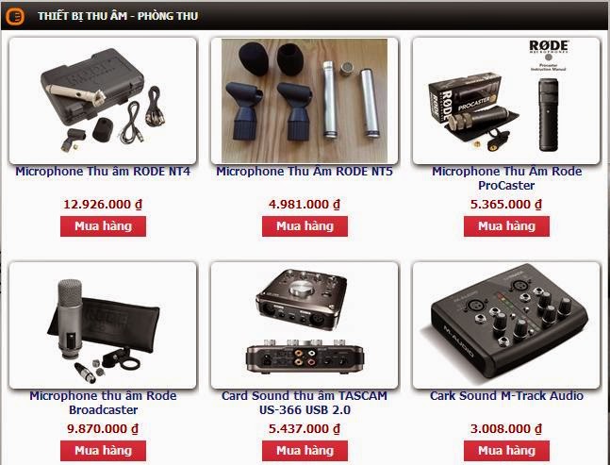The height and width of the screenshot is (465, 610).
Task: Buy the RODE NT4 with Mua hàng
Action: (103, 226)
